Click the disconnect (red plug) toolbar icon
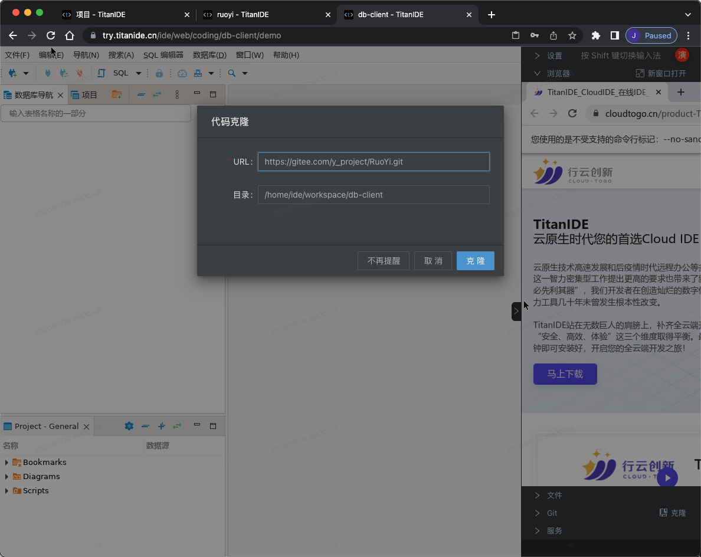 [x=80, y=73]
